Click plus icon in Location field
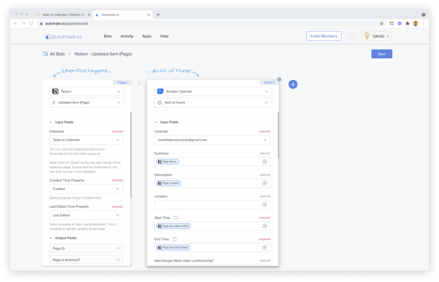 click(x=264, y=205)
